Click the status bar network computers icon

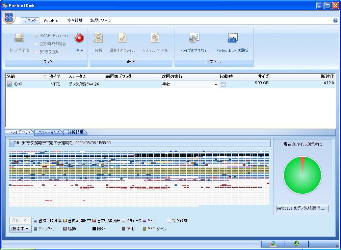[273, 244]
